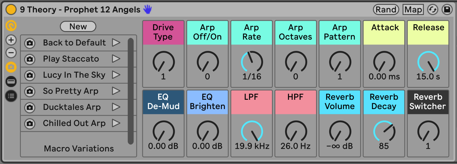Viewport: 457px width, 164px height.
Task: Select the EQ Brighten macro label
Action: pyautogui.click(x=207, y=102)
